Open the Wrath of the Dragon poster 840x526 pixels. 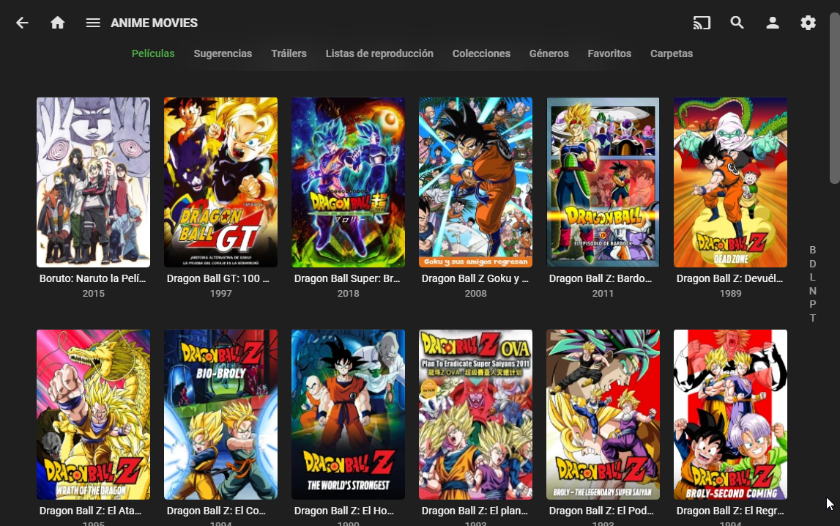click(93, 415)
